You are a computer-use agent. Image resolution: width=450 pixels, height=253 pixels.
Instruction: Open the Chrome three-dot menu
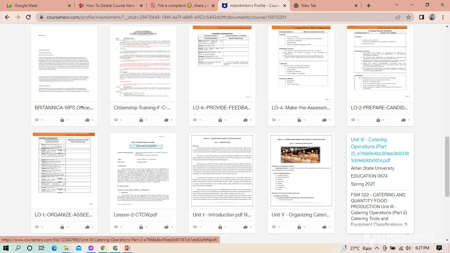tap(443, 17)
